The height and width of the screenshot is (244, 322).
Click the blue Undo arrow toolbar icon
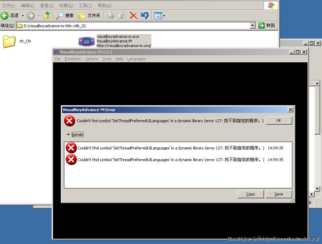click(145, 16)
